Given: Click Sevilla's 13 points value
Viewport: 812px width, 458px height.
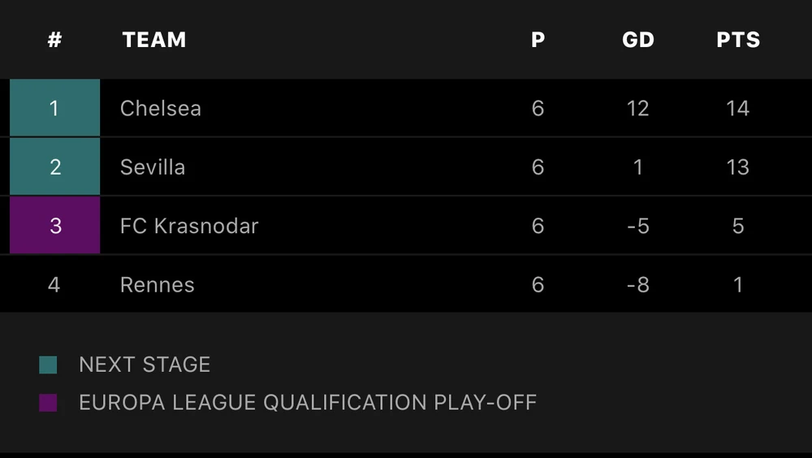Looking at the screenshot, I should [737, 167].
